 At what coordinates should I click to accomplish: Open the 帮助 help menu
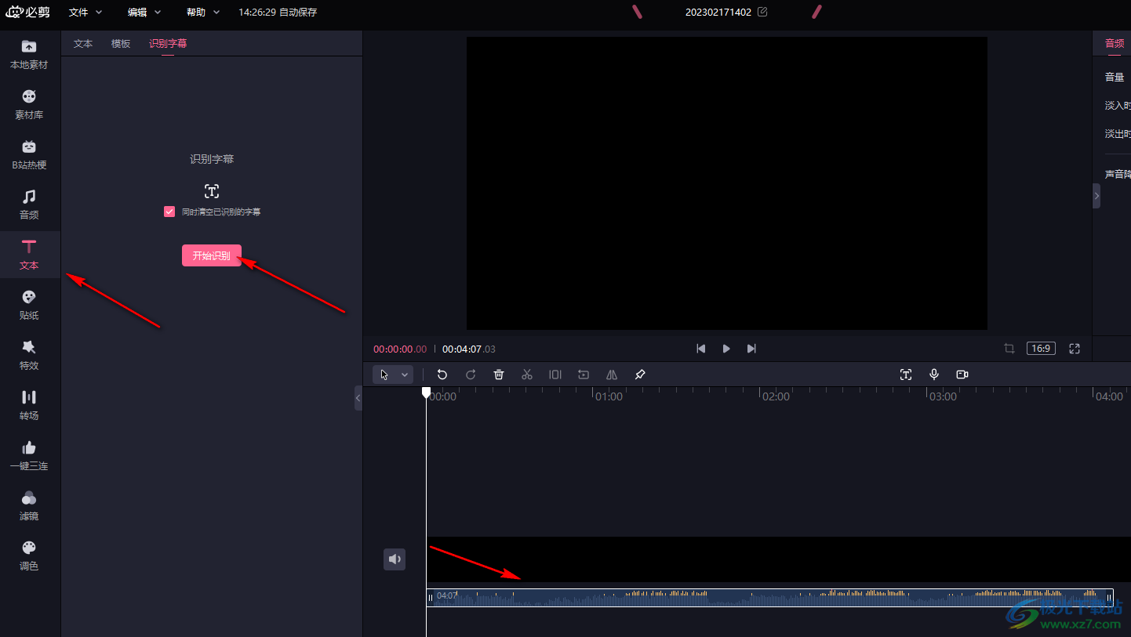coord(203,12)
